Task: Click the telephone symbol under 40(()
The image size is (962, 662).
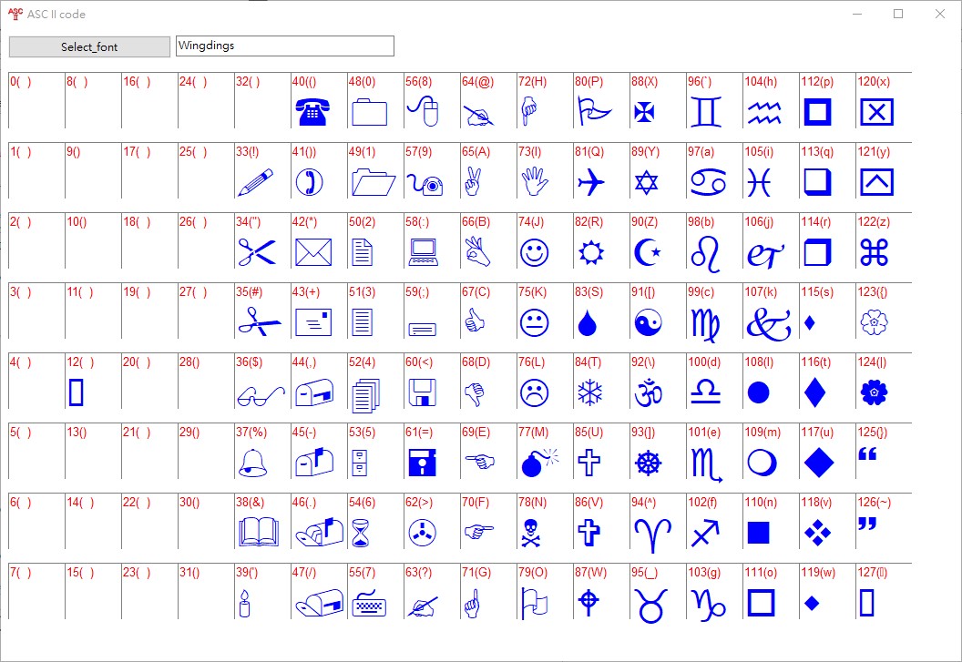Action: 312,112
